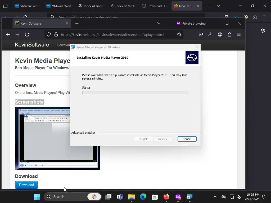Image resolution: width=271 pixels, height=203 pixels.
Task: Switch to the Download tab
Action: tap(155, 6)
